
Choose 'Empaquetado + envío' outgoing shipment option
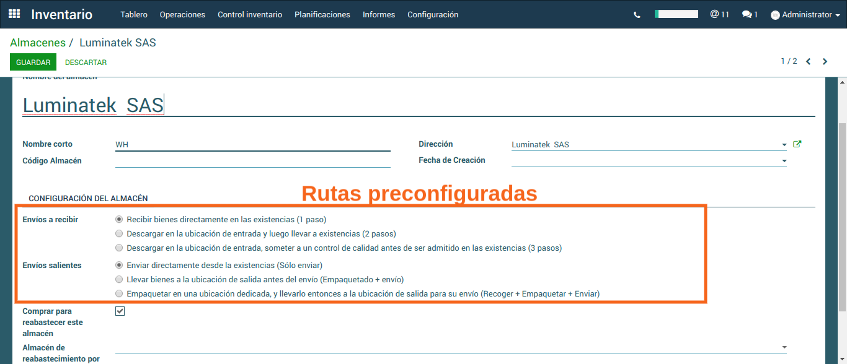(x=119, y=279)
